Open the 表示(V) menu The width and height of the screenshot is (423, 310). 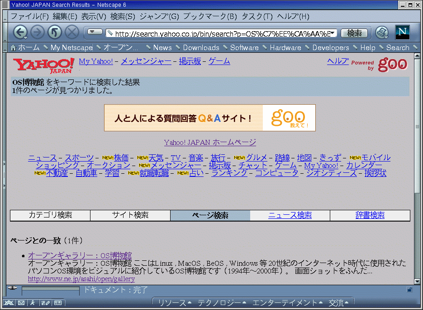(x=94, y=16)
